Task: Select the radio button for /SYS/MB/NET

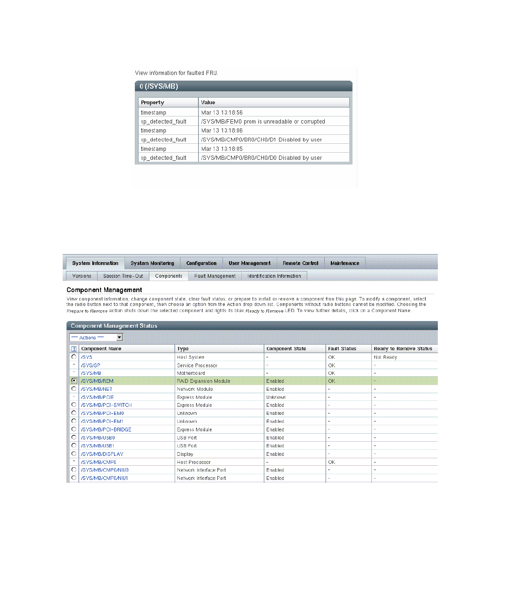Action: [74, 389]
